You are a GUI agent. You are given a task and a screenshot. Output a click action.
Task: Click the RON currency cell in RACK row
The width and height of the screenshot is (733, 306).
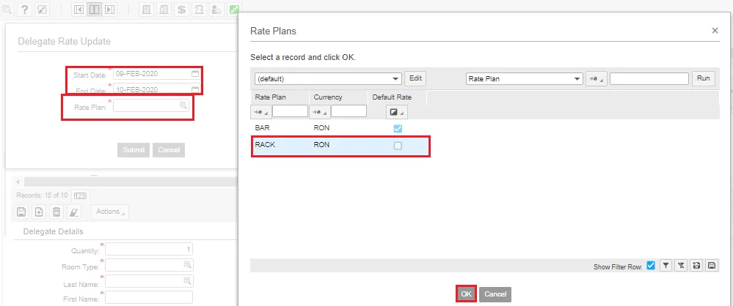click(321, 145)
